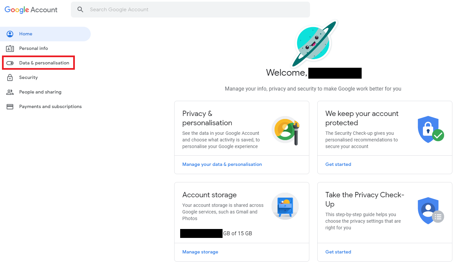Image resolution: width=461 pixels, height=266 pixels.
Task: Open People and sharing section
Action: coord(40,92)
